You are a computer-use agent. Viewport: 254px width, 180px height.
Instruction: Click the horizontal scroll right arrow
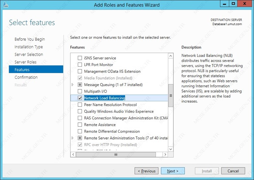pyautogui.click(x=165, y=154)
